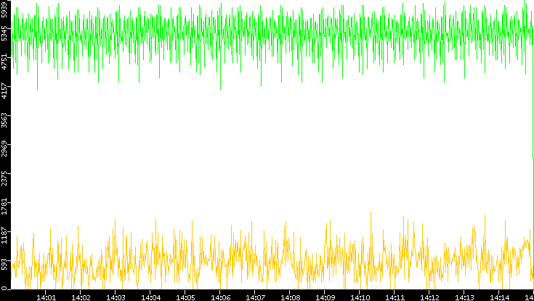The width and height of the screenshot is (534, 301).
Task: Click the 4157 y-axis label
Action: pos(4,92)
